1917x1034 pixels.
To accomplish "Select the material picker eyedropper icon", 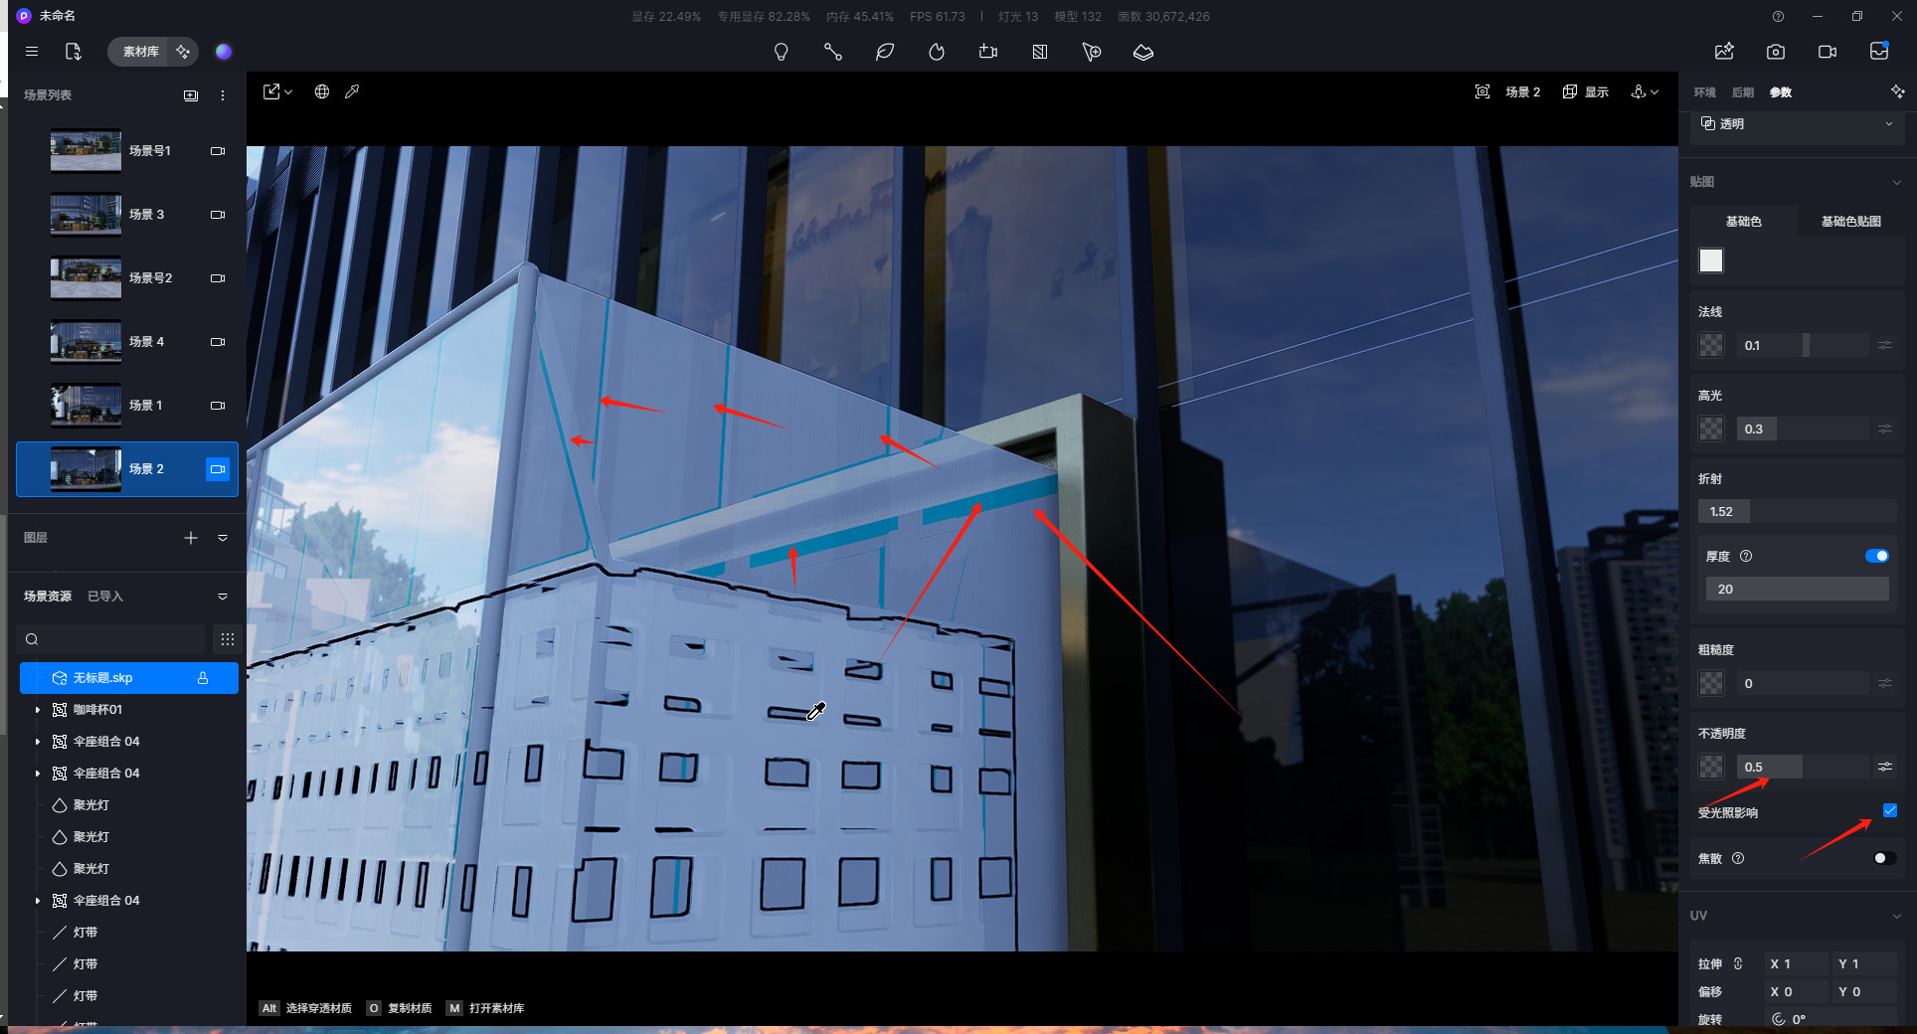I will pos(352,91).
